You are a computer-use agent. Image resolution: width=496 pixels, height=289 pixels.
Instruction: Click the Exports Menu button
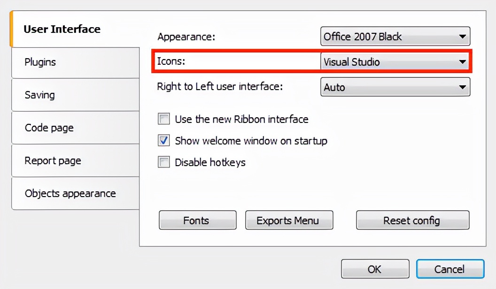(289, 220)
